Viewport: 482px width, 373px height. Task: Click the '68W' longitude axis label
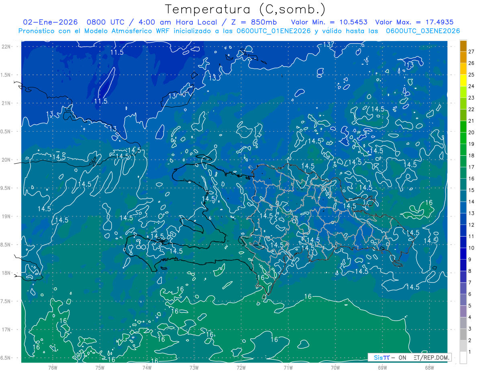pyautogui.click(x=429, y=367)
